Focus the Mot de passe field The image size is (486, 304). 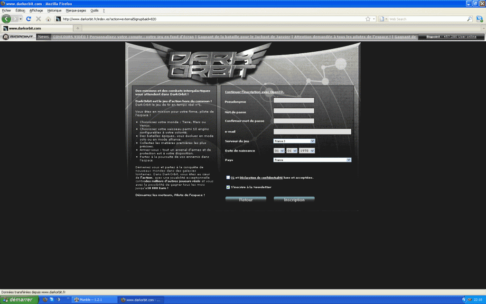pyautogui.click(x=294, y=111)
